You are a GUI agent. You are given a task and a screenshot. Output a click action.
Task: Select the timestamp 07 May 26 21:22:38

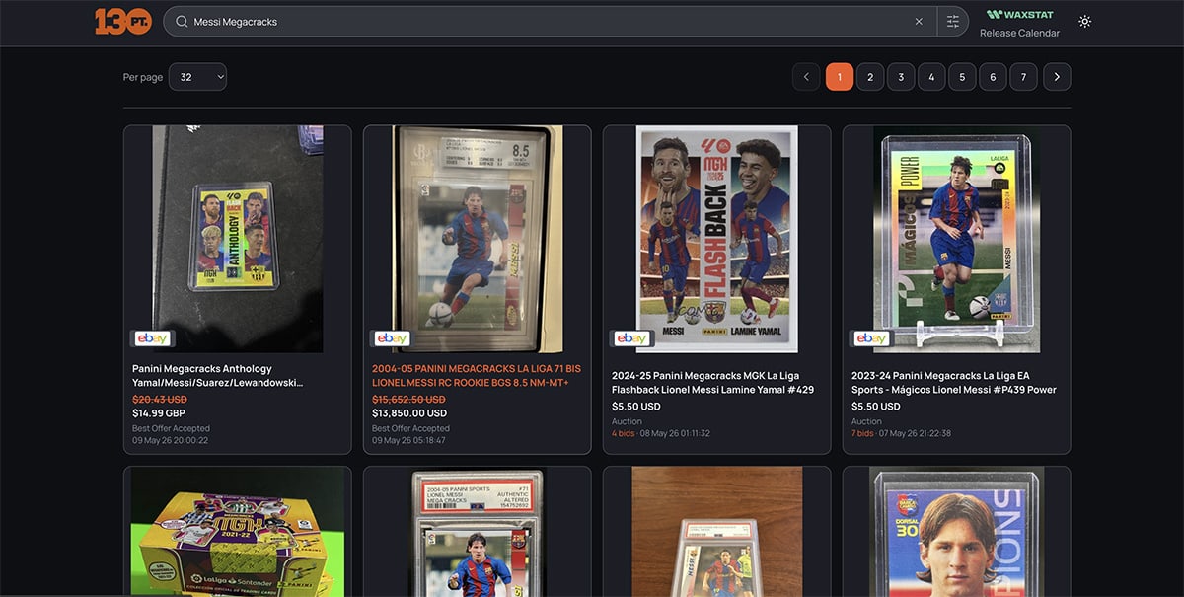pos(915,433)
